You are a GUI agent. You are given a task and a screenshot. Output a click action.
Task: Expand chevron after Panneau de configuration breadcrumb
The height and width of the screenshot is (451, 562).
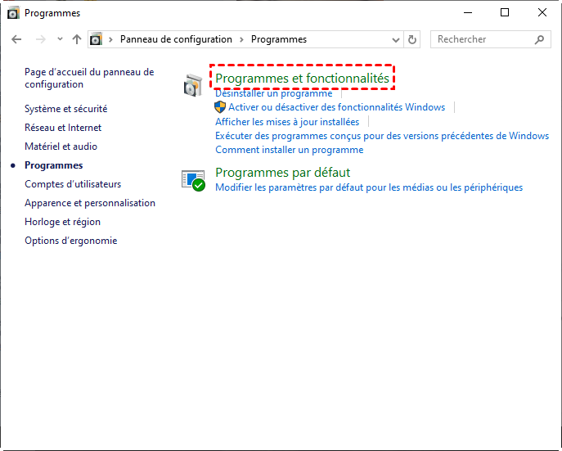(241, 39)
